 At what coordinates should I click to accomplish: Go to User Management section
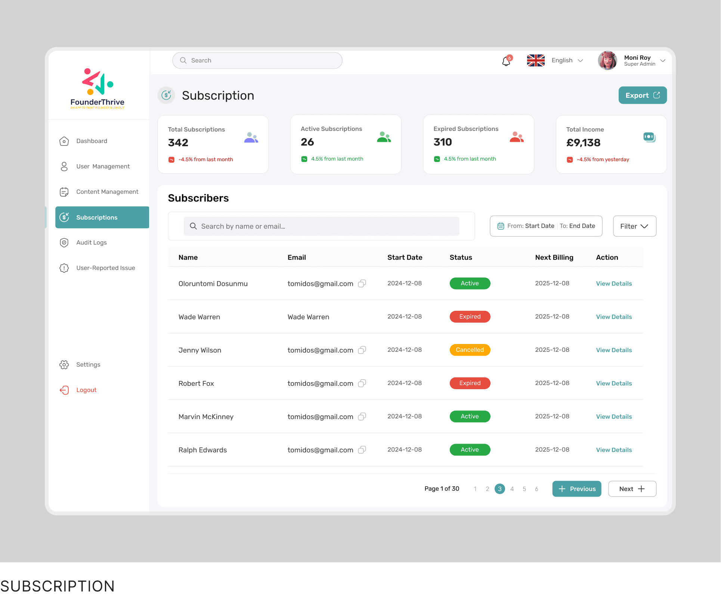tap(103, 166)
